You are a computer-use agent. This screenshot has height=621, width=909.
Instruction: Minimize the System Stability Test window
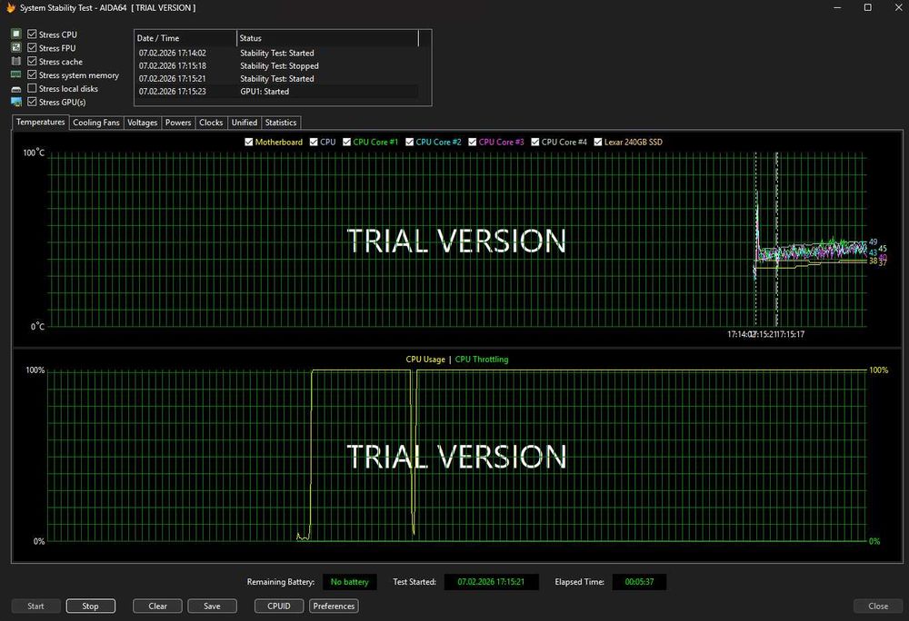click(x=838, y=7)
